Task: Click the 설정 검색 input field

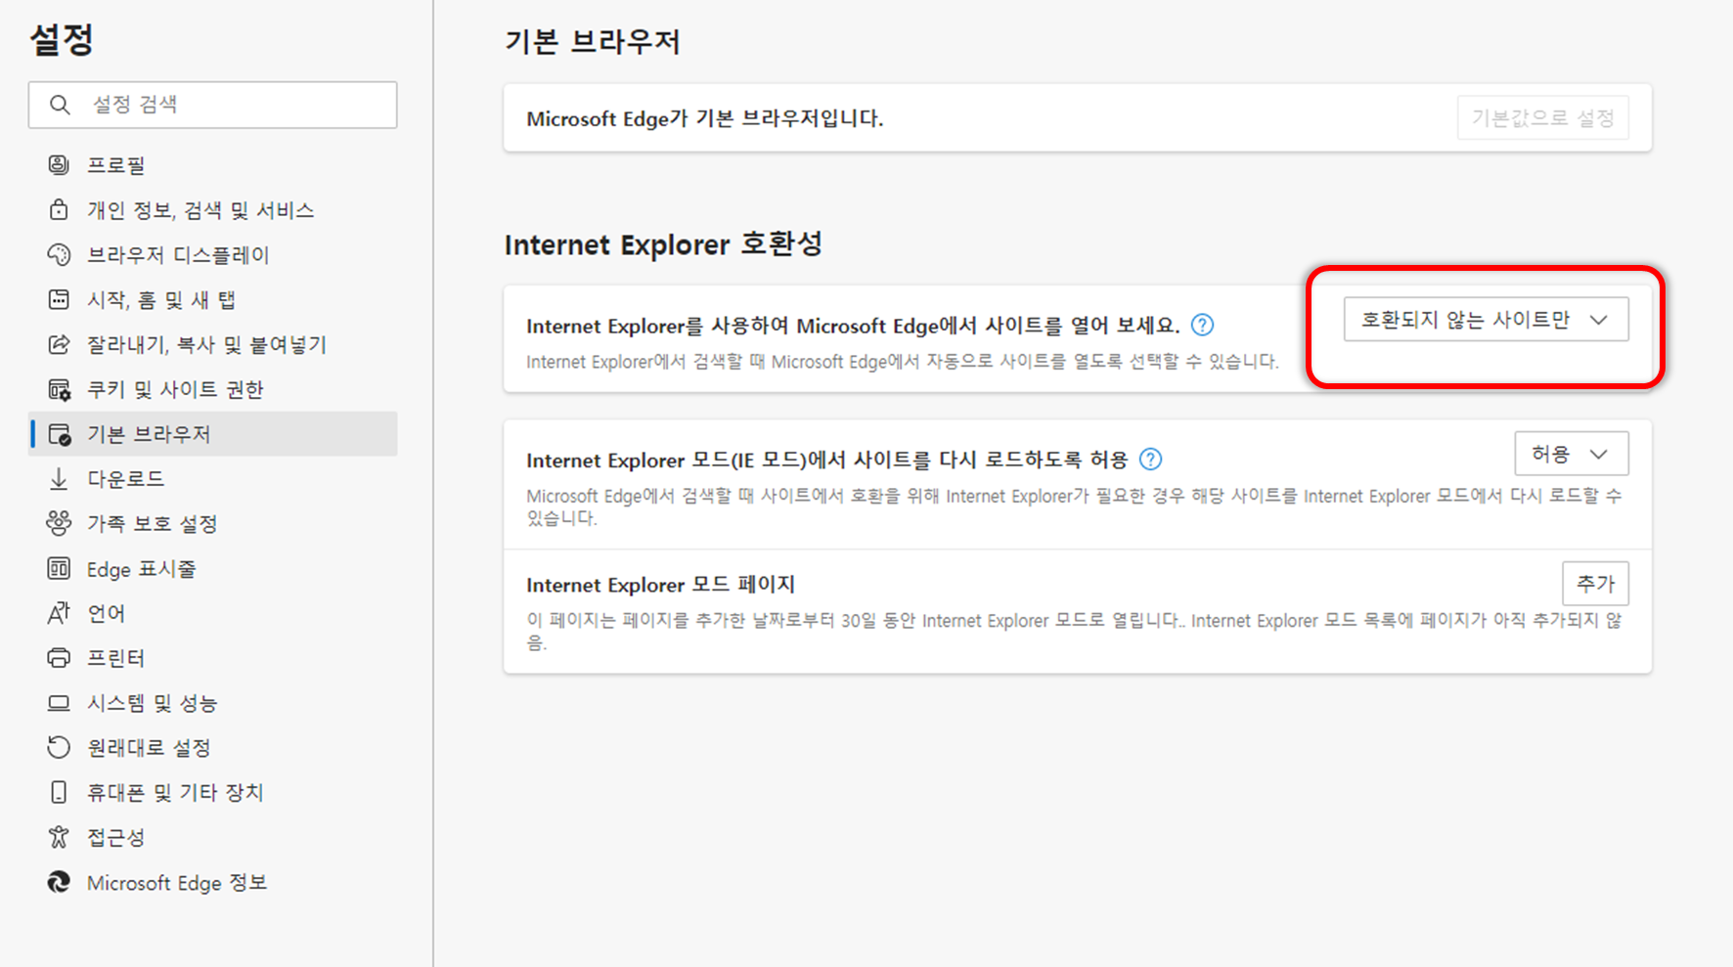Action: point(213,105)
